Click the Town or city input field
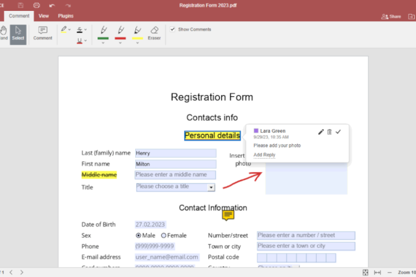The image size is (416, 277). pyautogui.click(x=306, y=246)
